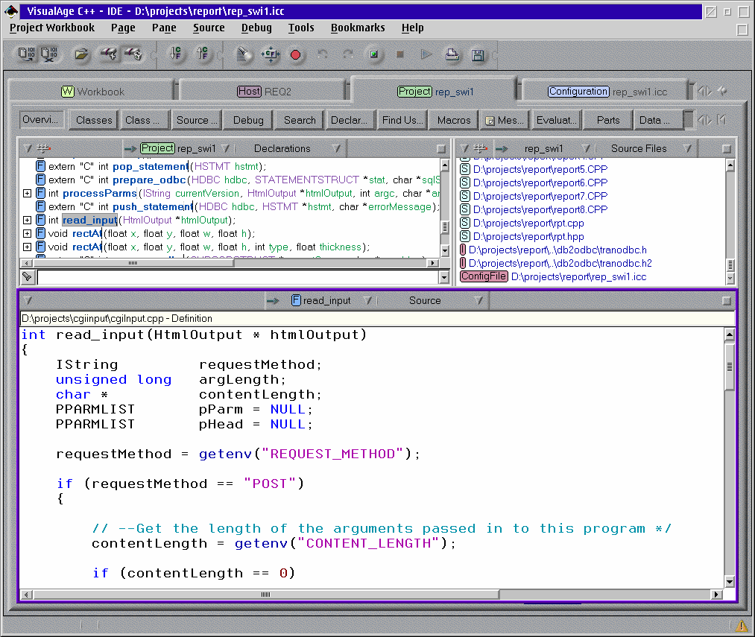Click the link arrow beside Project rep_swi1

click(130, 149)
